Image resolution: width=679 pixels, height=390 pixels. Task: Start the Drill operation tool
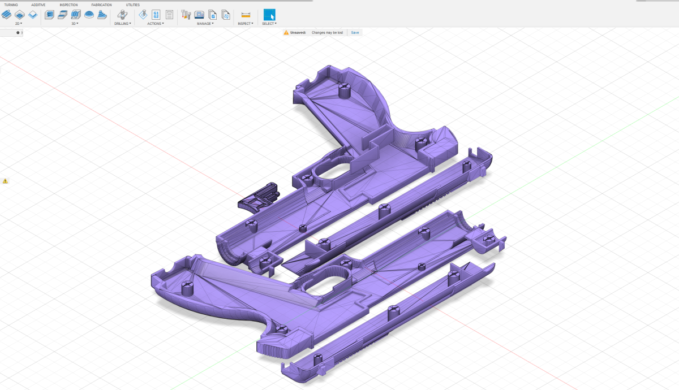[x=122, y=15]
